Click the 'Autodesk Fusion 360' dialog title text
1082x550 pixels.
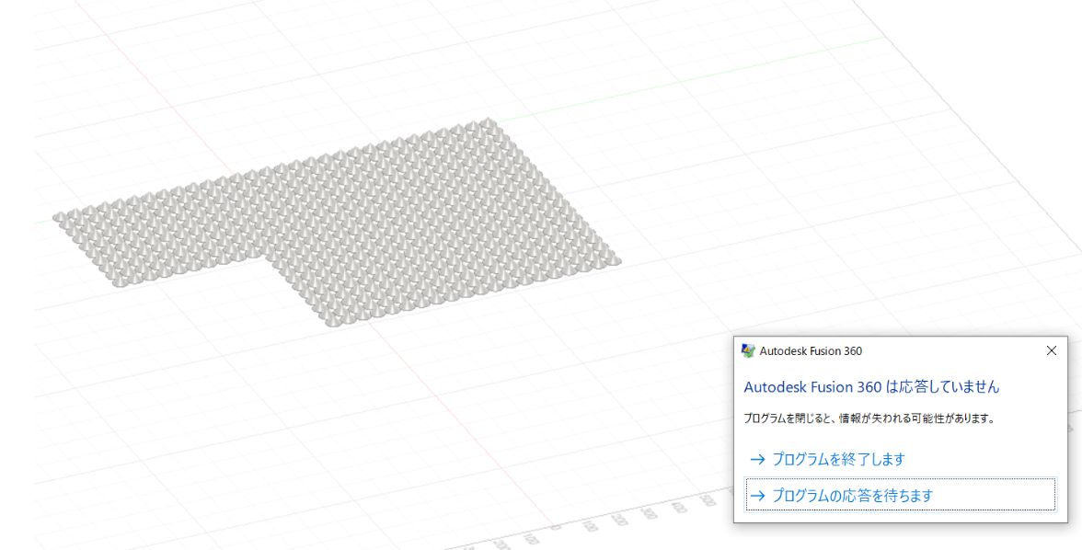[x=810, y=350]
